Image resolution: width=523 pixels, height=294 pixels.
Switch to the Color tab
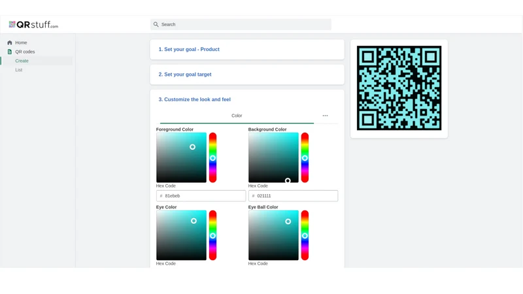point(237,116)
